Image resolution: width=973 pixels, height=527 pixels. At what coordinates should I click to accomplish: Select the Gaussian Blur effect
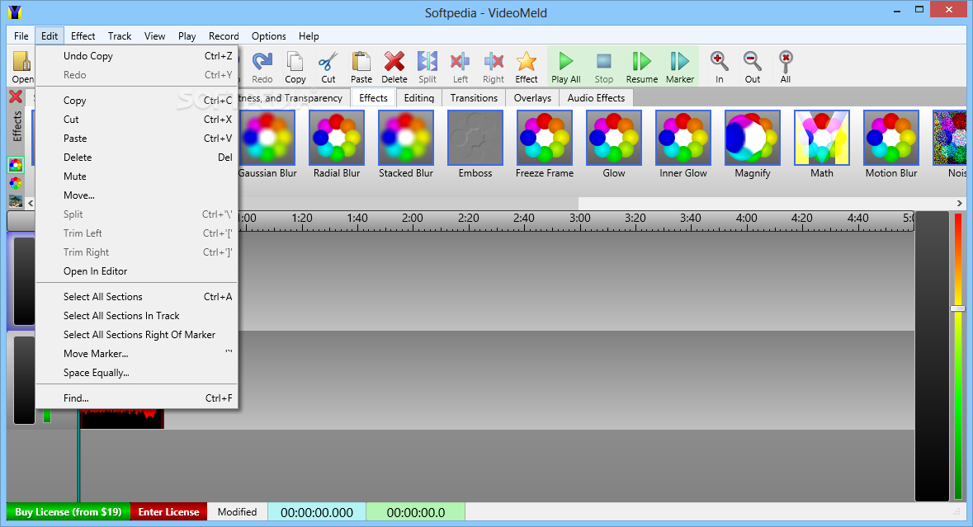click(267, 145)
